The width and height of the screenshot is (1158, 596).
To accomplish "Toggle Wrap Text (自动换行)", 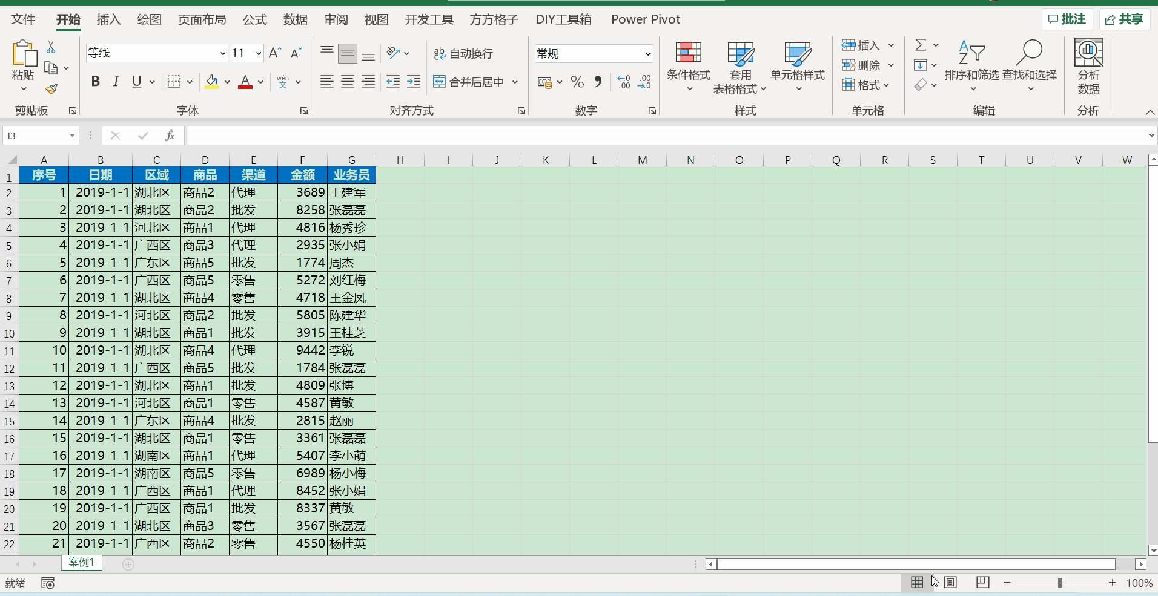I will pos(463,54).
